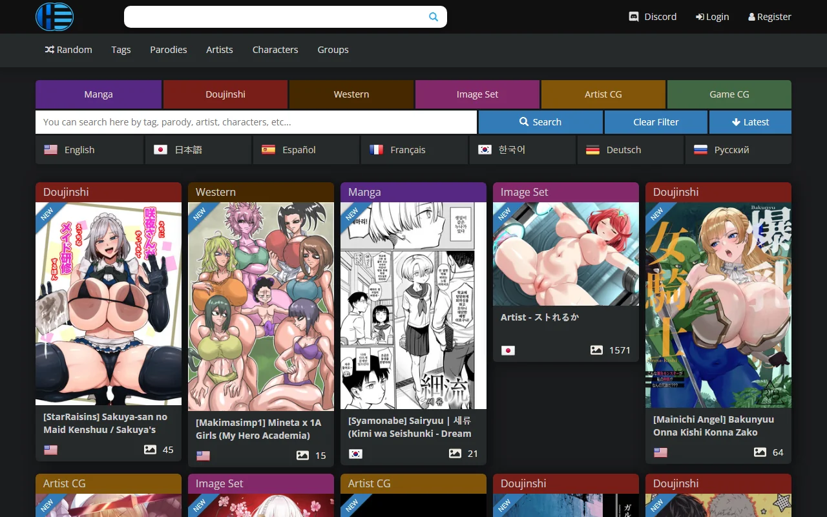Click the Search button
The width and height of the screenshot is (827, 517).
(x=540, y=122)
